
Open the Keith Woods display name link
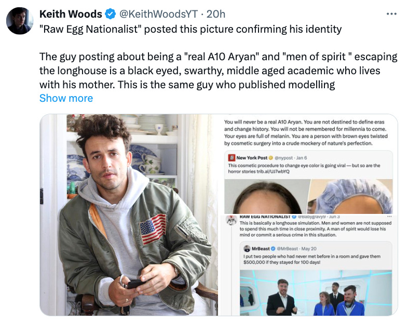71,14
